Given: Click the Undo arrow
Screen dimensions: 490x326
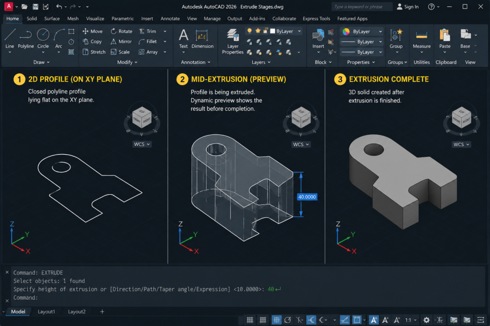Looking at the screenshot, I should (x=59, y=7).
